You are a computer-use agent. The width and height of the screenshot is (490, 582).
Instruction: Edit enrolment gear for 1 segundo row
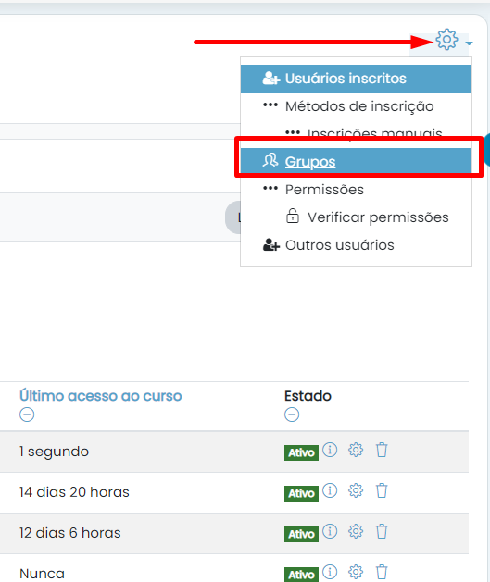point(356,450)
